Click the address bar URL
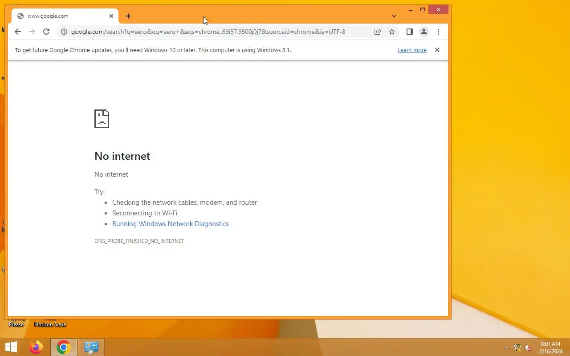This screenshot has width=570, height=356. pos(208,32)
